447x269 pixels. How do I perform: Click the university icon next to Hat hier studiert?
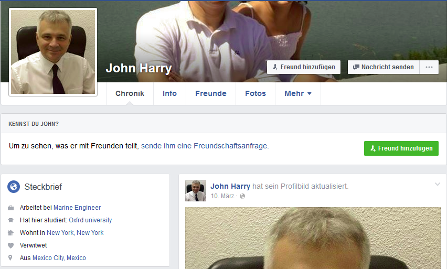coord(11,220)
